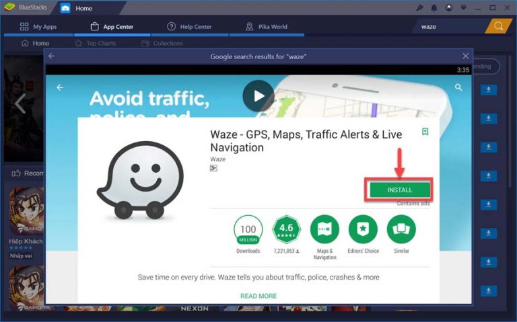The width and height of the screenshot is (517, 322).
Task: Click the last download icon in the right list
Action: click(489, 290)
